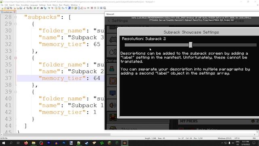This screenshot has width=259, height=146.
Task: Click the Start Recording macro icon
Action: (92, 8)
